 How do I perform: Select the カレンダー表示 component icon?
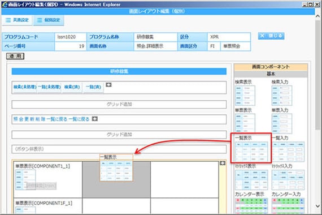(x=251, y=206)
